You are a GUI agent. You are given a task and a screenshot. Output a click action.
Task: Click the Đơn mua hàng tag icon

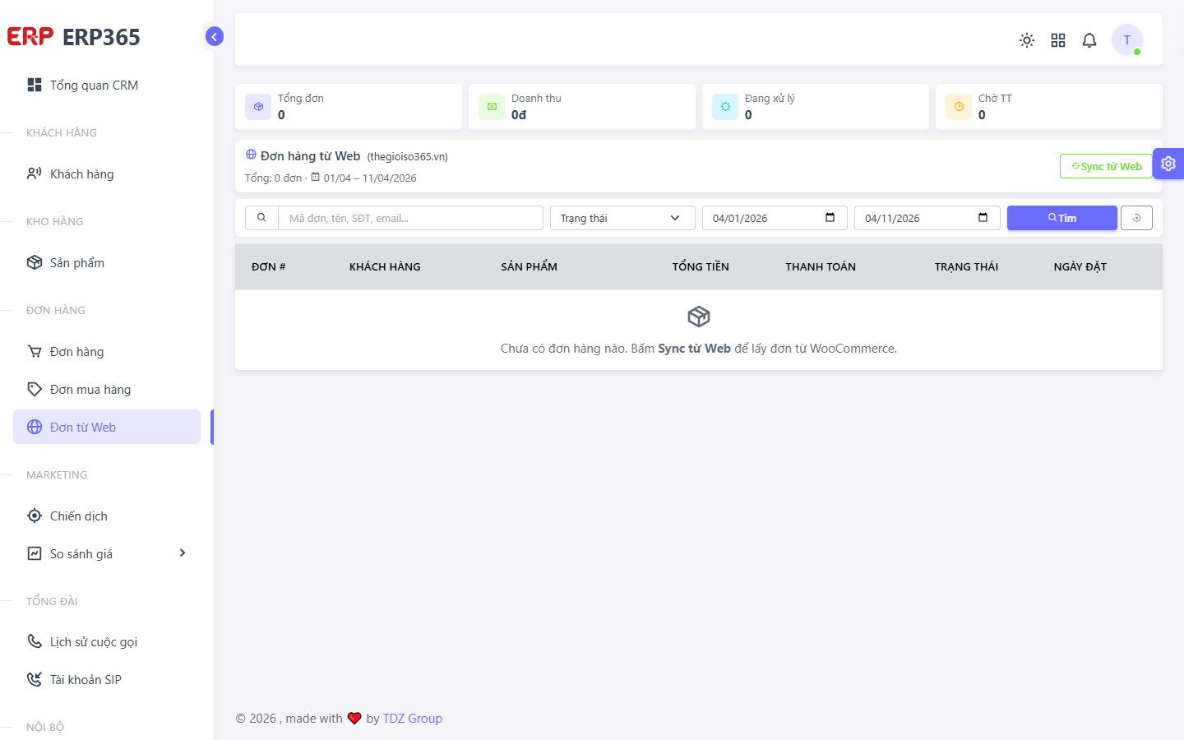click(35, 389)
